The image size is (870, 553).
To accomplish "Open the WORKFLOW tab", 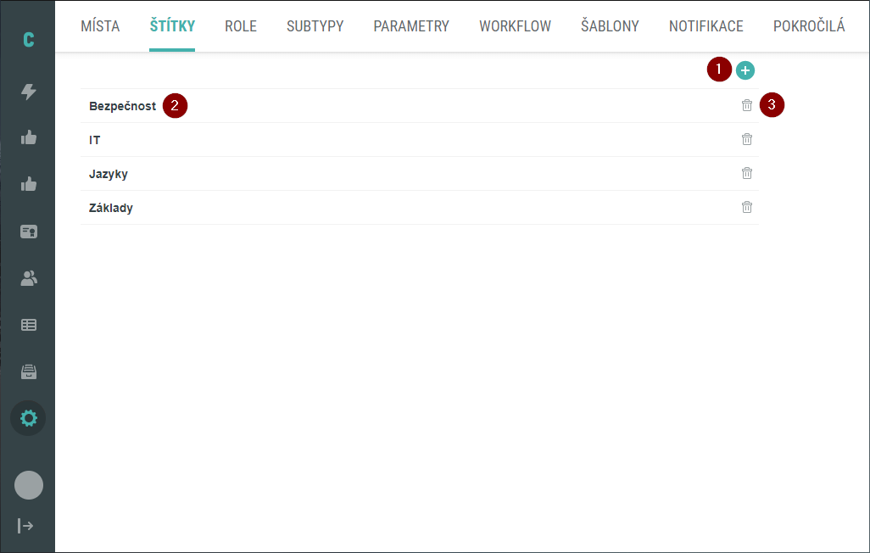I will pos(515,26).
